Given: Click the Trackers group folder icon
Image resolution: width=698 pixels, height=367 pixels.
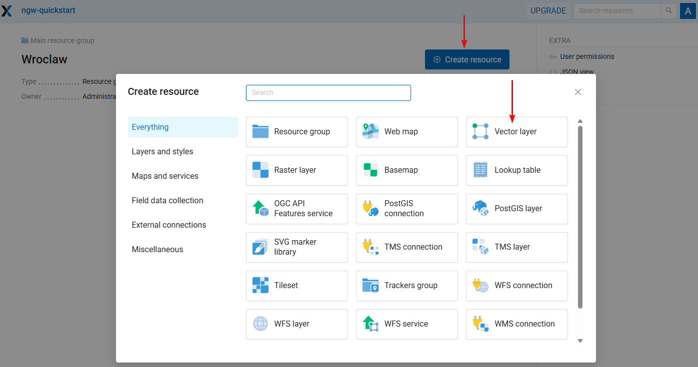Looking at the screenshot, I should 370,286.
